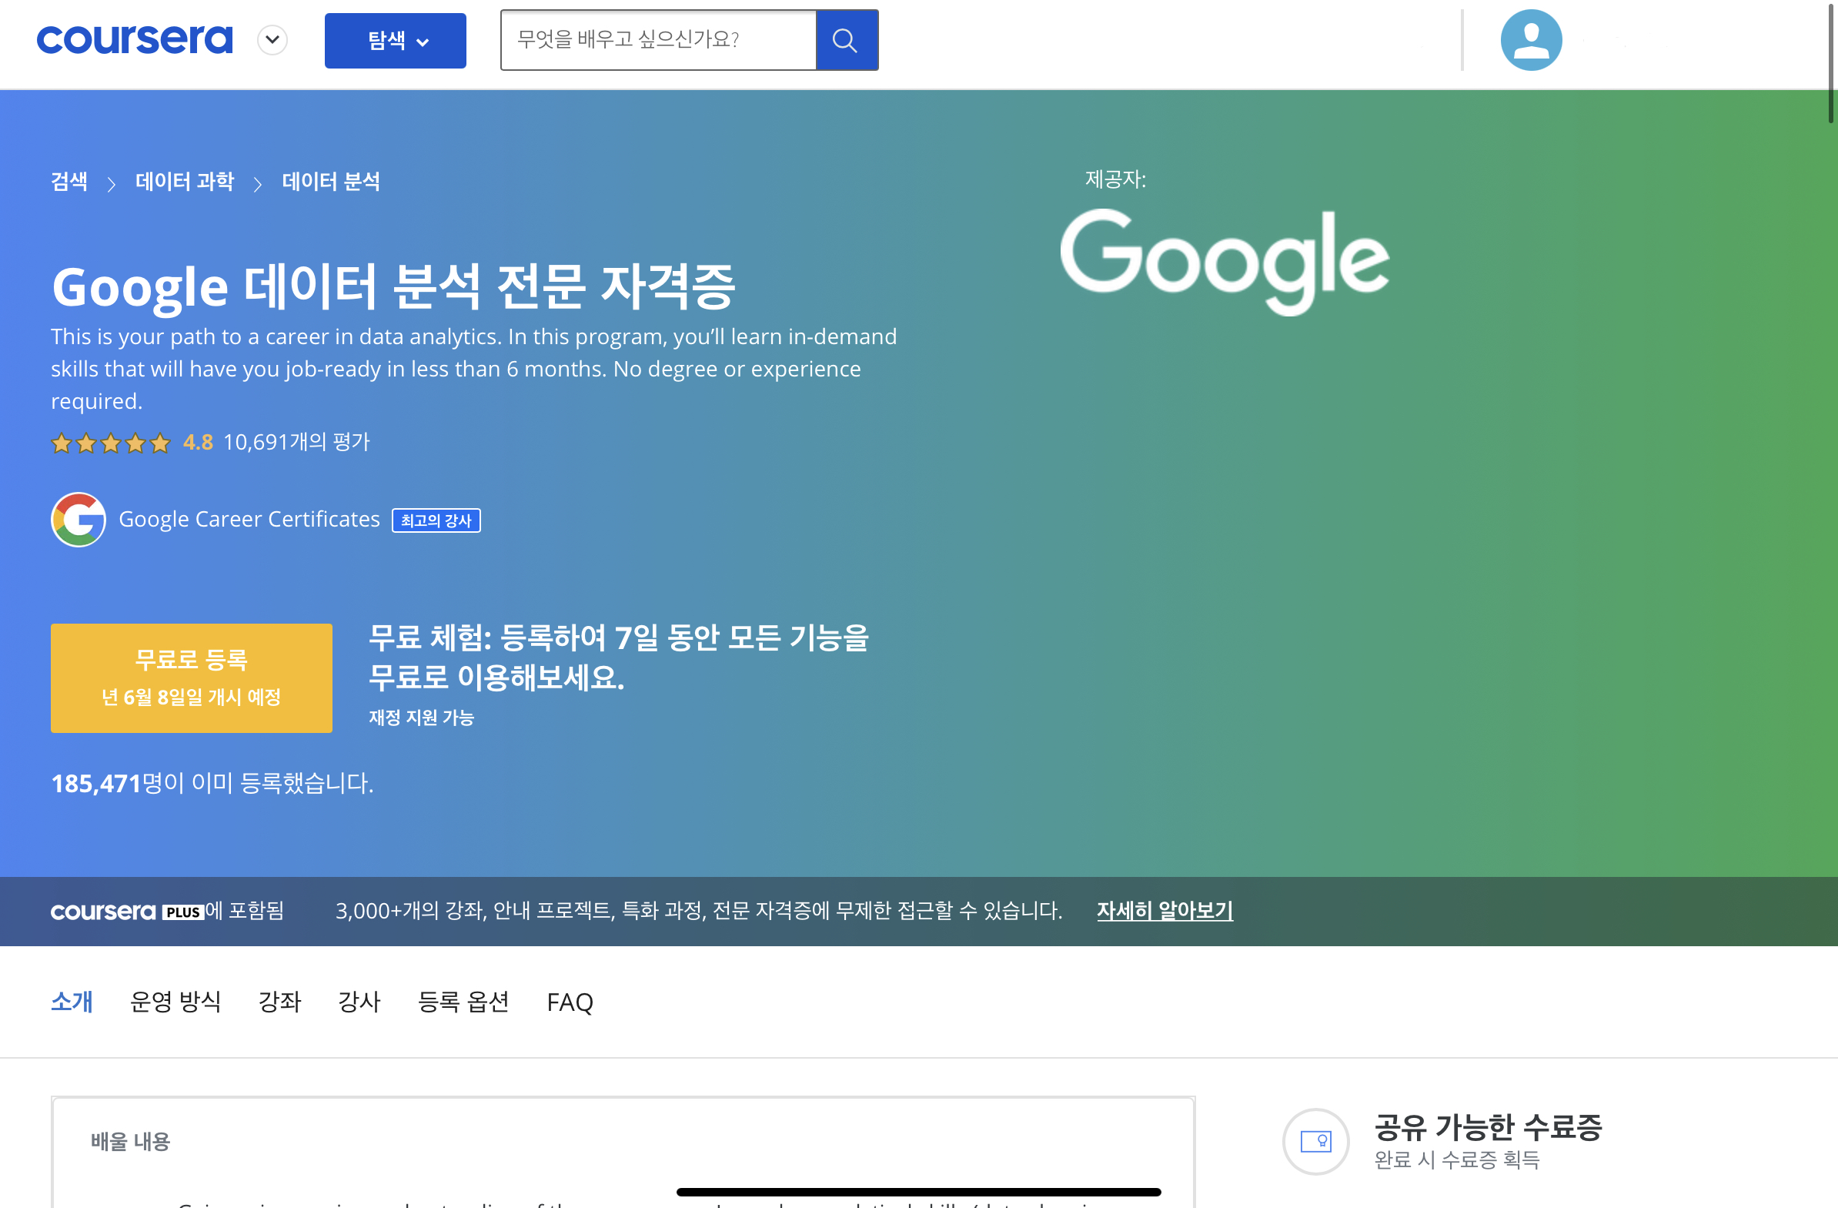This screenshot has width=1838, height=1208.
Task: Click the page vertical scrollbar
Action: click(1832, 62)
